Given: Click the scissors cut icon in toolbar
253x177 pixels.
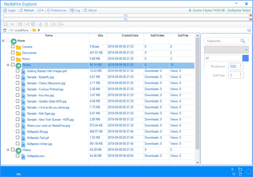Looking at the screenshot, I should point(13,24).
